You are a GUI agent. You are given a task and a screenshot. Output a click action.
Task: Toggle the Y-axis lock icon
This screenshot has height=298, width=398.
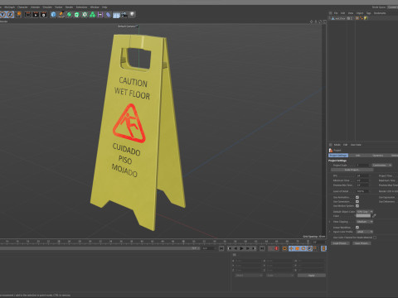click(x=2, y=14)
